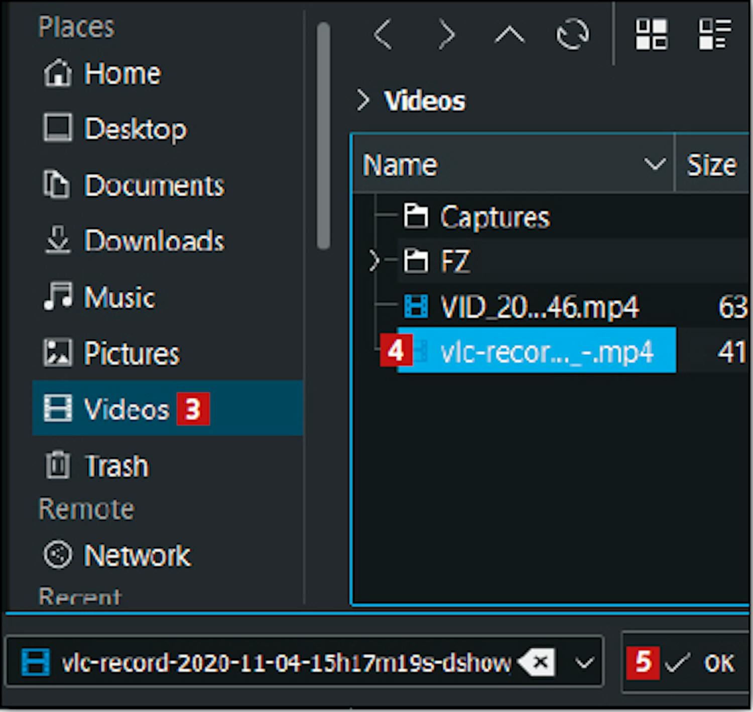Expand the breadcrumb path chevron before Videos
This screenshot has height=712, width=753.
363,100
